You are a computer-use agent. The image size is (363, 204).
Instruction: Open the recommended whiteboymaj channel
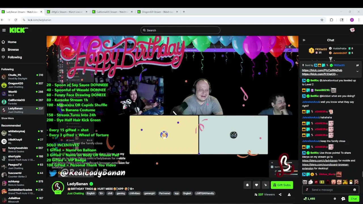[x=22, y=133]
